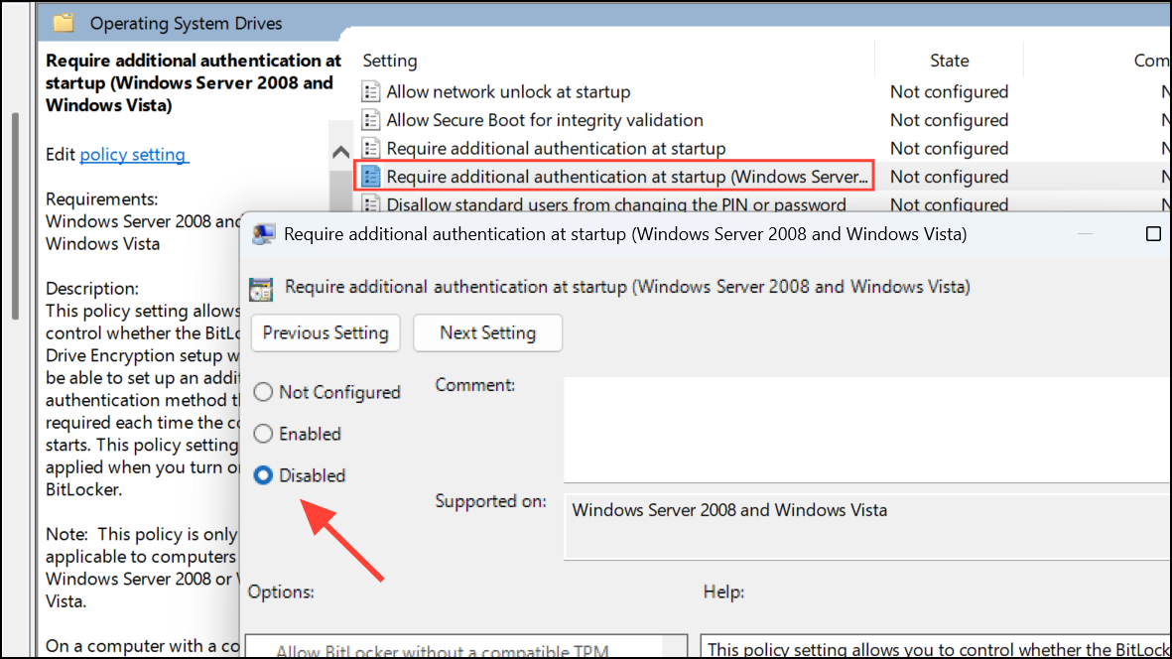
Task: Click icon of highlighted Windows Server policy row
Action: coord(371,177)
